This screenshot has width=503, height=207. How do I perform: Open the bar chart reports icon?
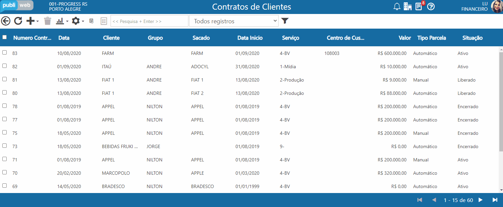(x=60, y=21)
